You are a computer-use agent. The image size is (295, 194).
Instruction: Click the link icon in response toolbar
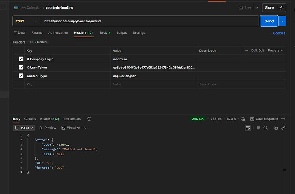point(283,128)
